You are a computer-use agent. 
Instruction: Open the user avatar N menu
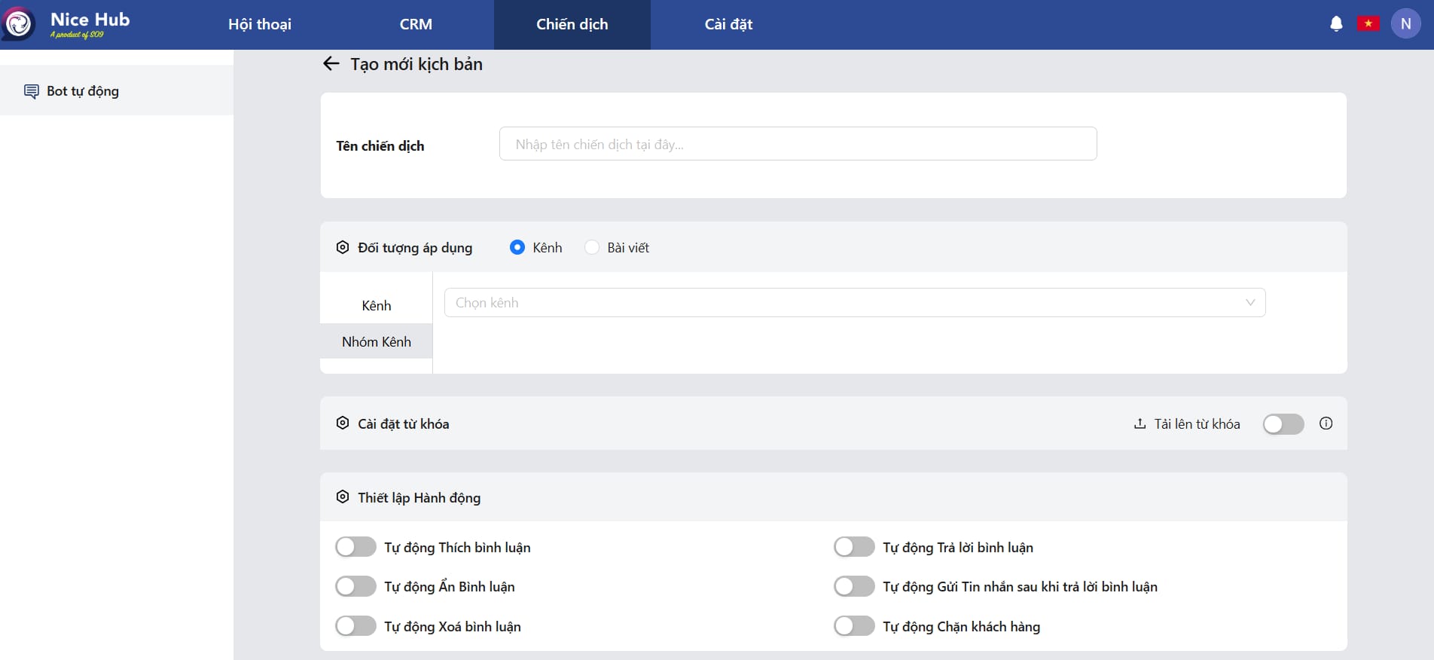(1405, 24)
